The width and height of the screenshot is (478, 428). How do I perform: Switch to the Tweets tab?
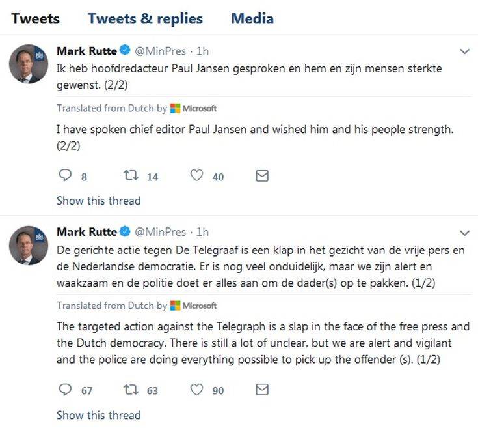[35, 18]
